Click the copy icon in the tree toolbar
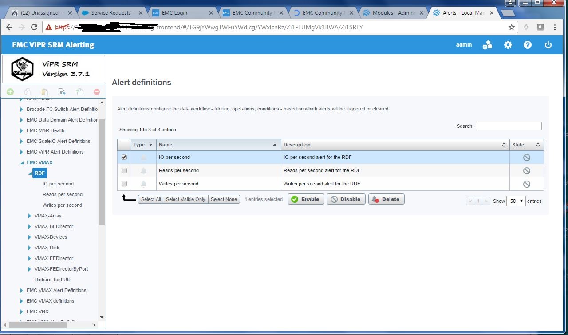This screenshot has height=335, width=568. (x=27, y=92)
